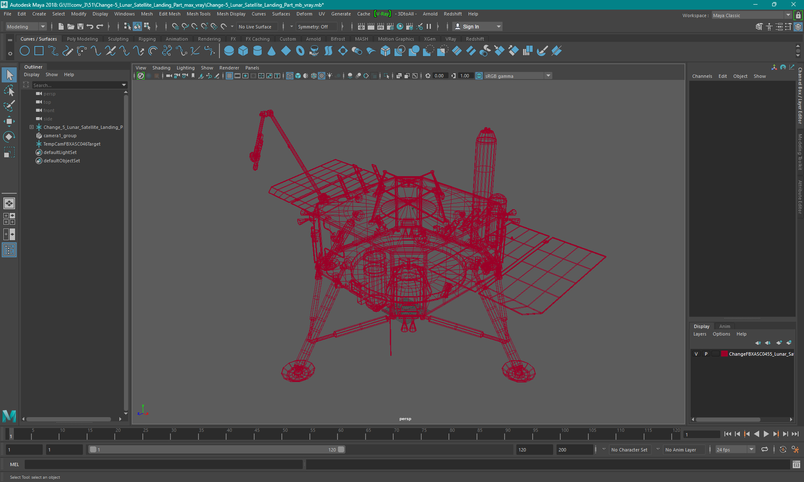
Task: Switch to four view layout
Action: (x=9, y=219)
